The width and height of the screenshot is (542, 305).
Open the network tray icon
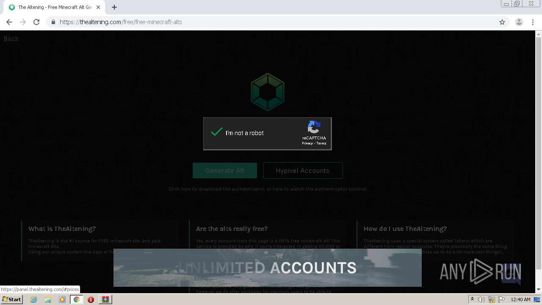[x=491, y=299]
